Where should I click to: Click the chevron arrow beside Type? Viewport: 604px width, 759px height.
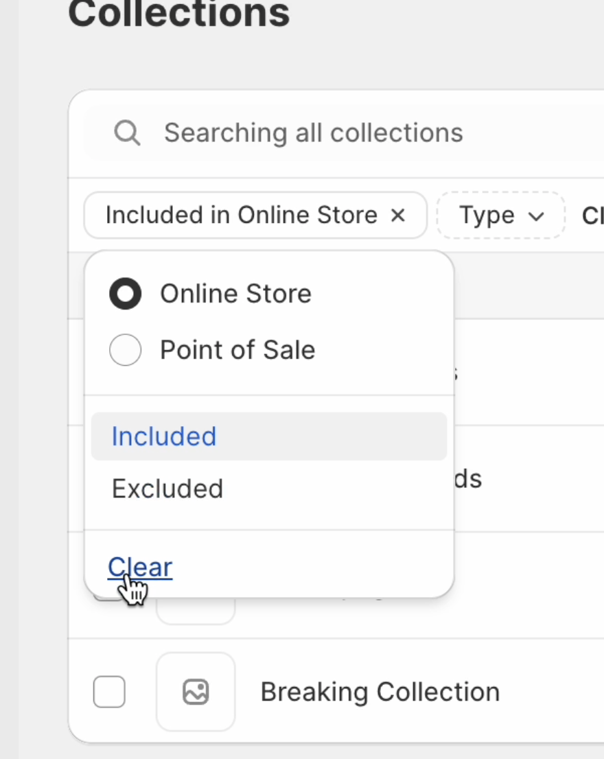pos(537,216)
